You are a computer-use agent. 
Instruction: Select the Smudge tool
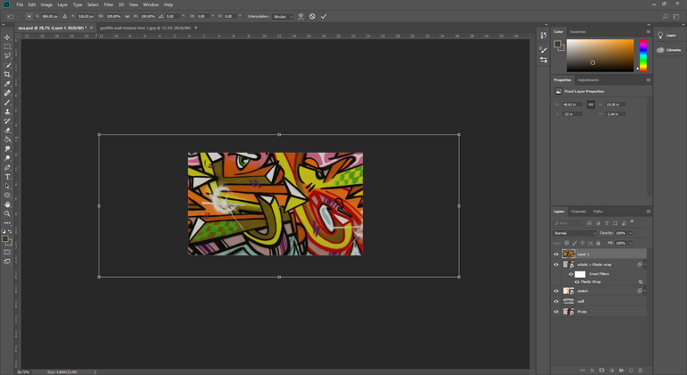coord(7,149)
